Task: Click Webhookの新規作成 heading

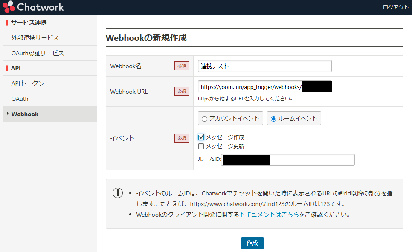Action: (146, 38)
